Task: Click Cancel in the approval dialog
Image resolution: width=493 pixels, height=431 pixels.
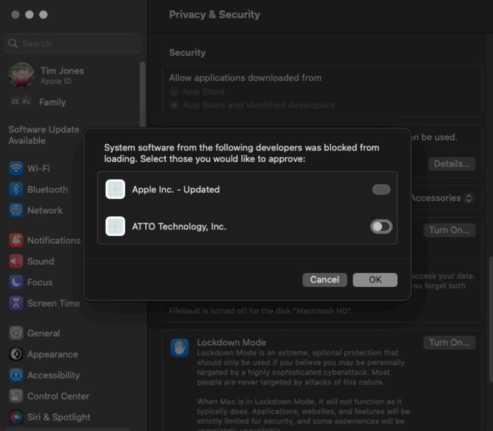Action: 325,280
